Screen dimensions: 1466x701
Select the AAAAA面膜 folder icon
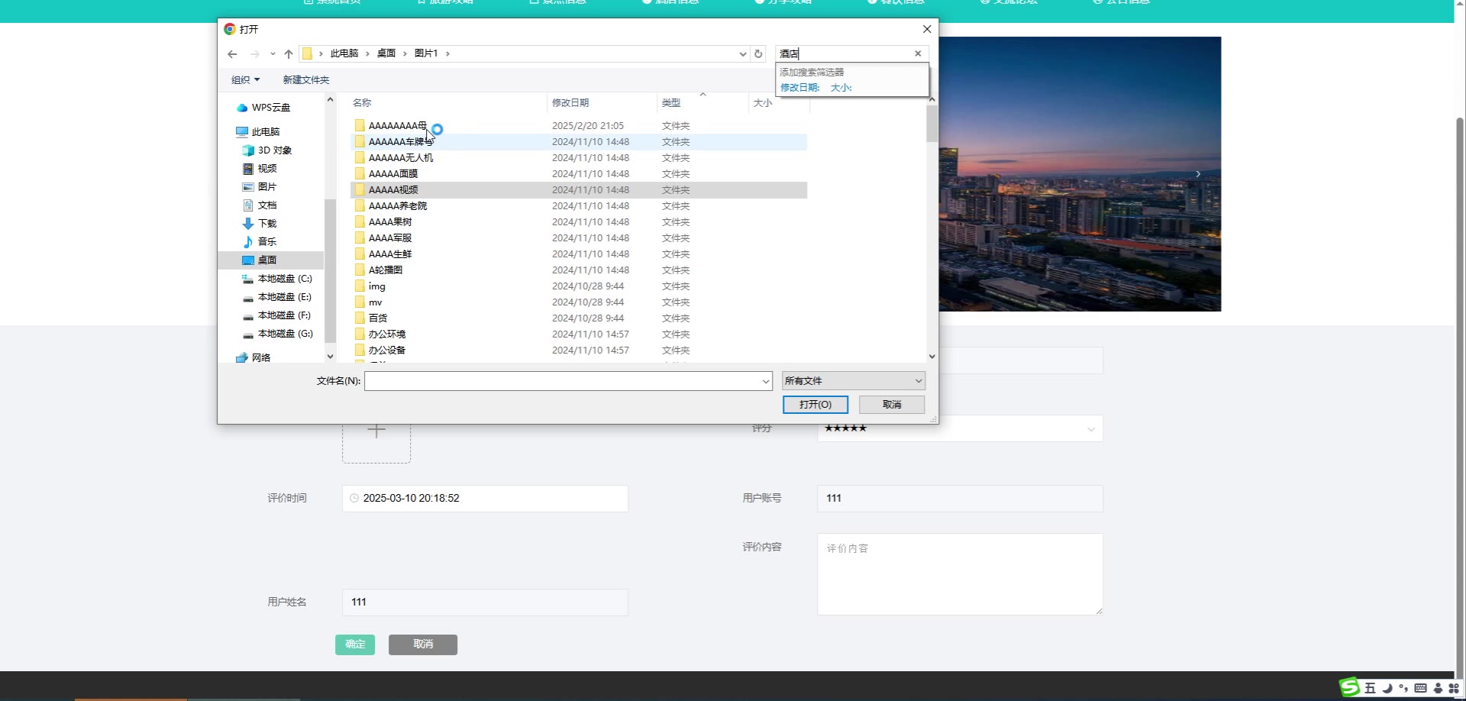tap(360, 174)
